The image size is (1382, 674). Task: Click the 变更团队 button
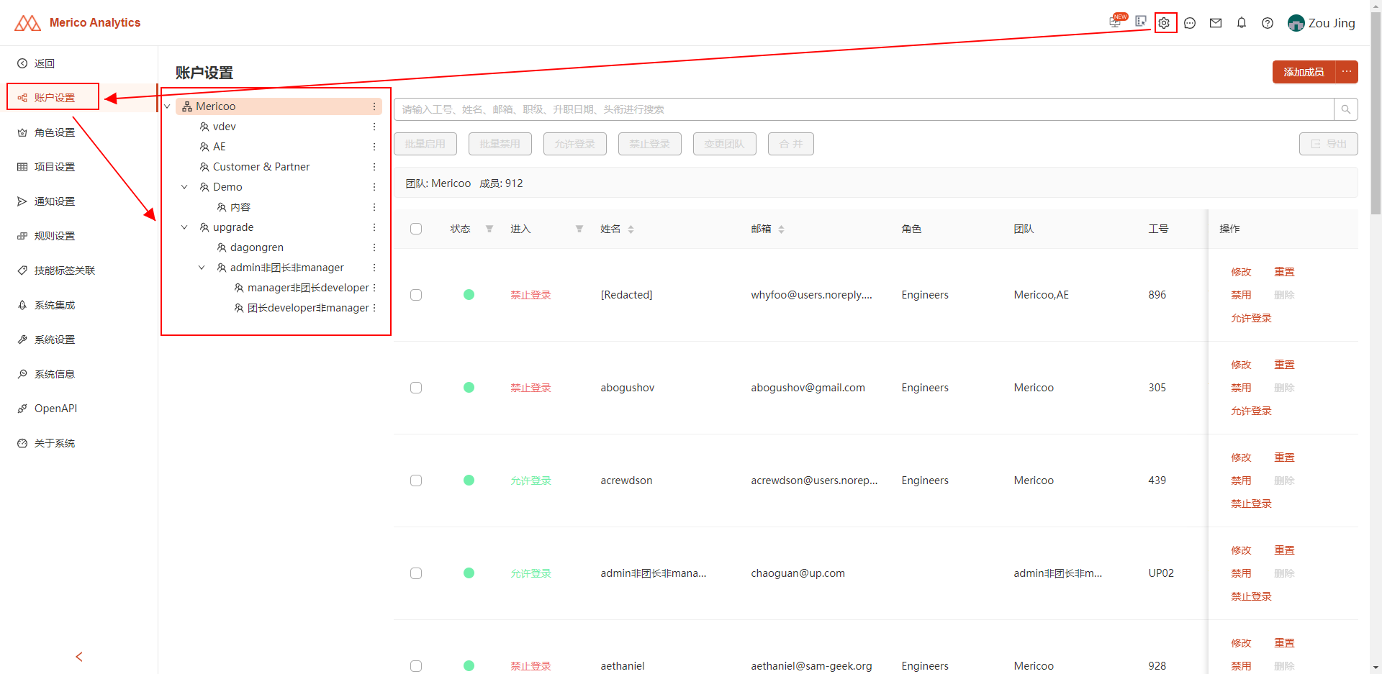(725, 144)
